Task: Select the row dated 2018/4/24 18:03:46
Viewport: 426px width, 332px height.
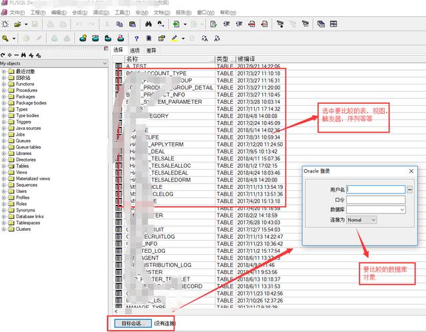Action: (x=200, y=172)
